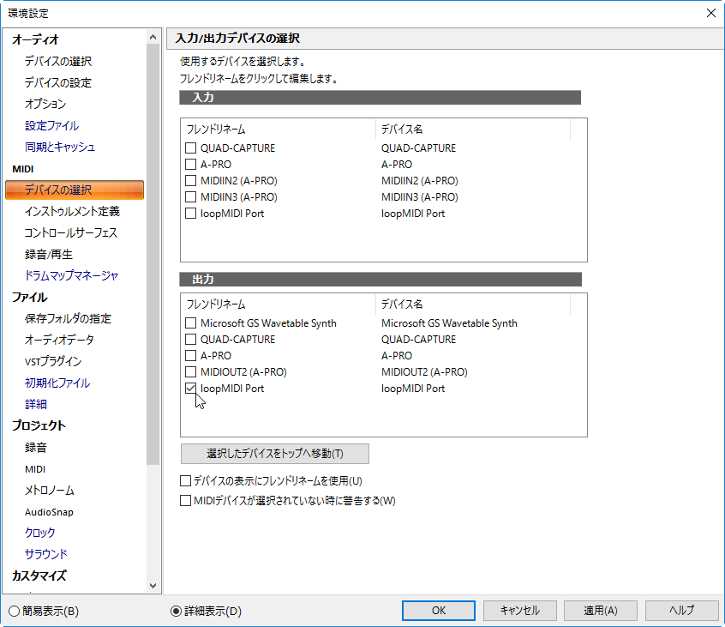
Task: Click sidebar scrollbar up arrow
Action: coord(153,37)
